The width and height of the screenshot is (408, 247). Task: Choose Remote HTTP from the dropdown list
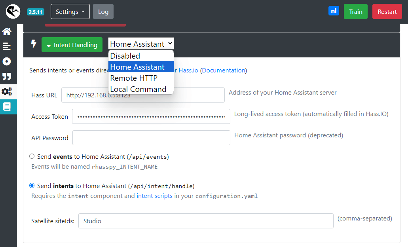[141, 78]
